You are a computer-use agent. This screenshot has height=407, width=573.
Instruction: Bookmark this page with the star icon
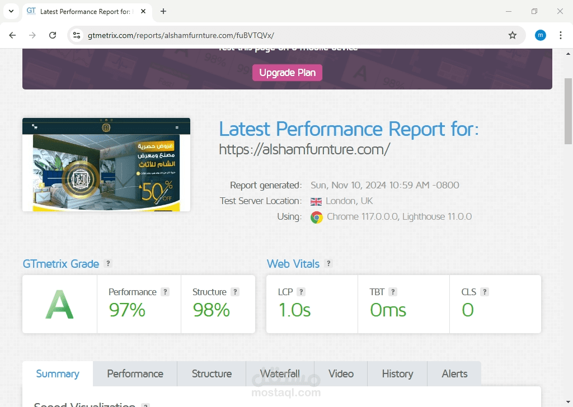[x=513, y=35]
